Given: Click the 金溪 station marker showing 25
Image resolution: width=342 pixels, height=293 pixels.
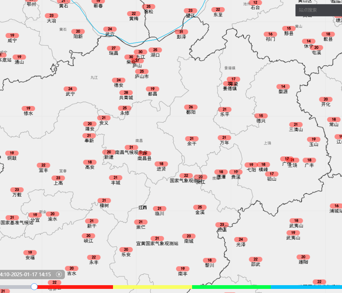Looking at the screenshot, I should [x=200, y=207].
